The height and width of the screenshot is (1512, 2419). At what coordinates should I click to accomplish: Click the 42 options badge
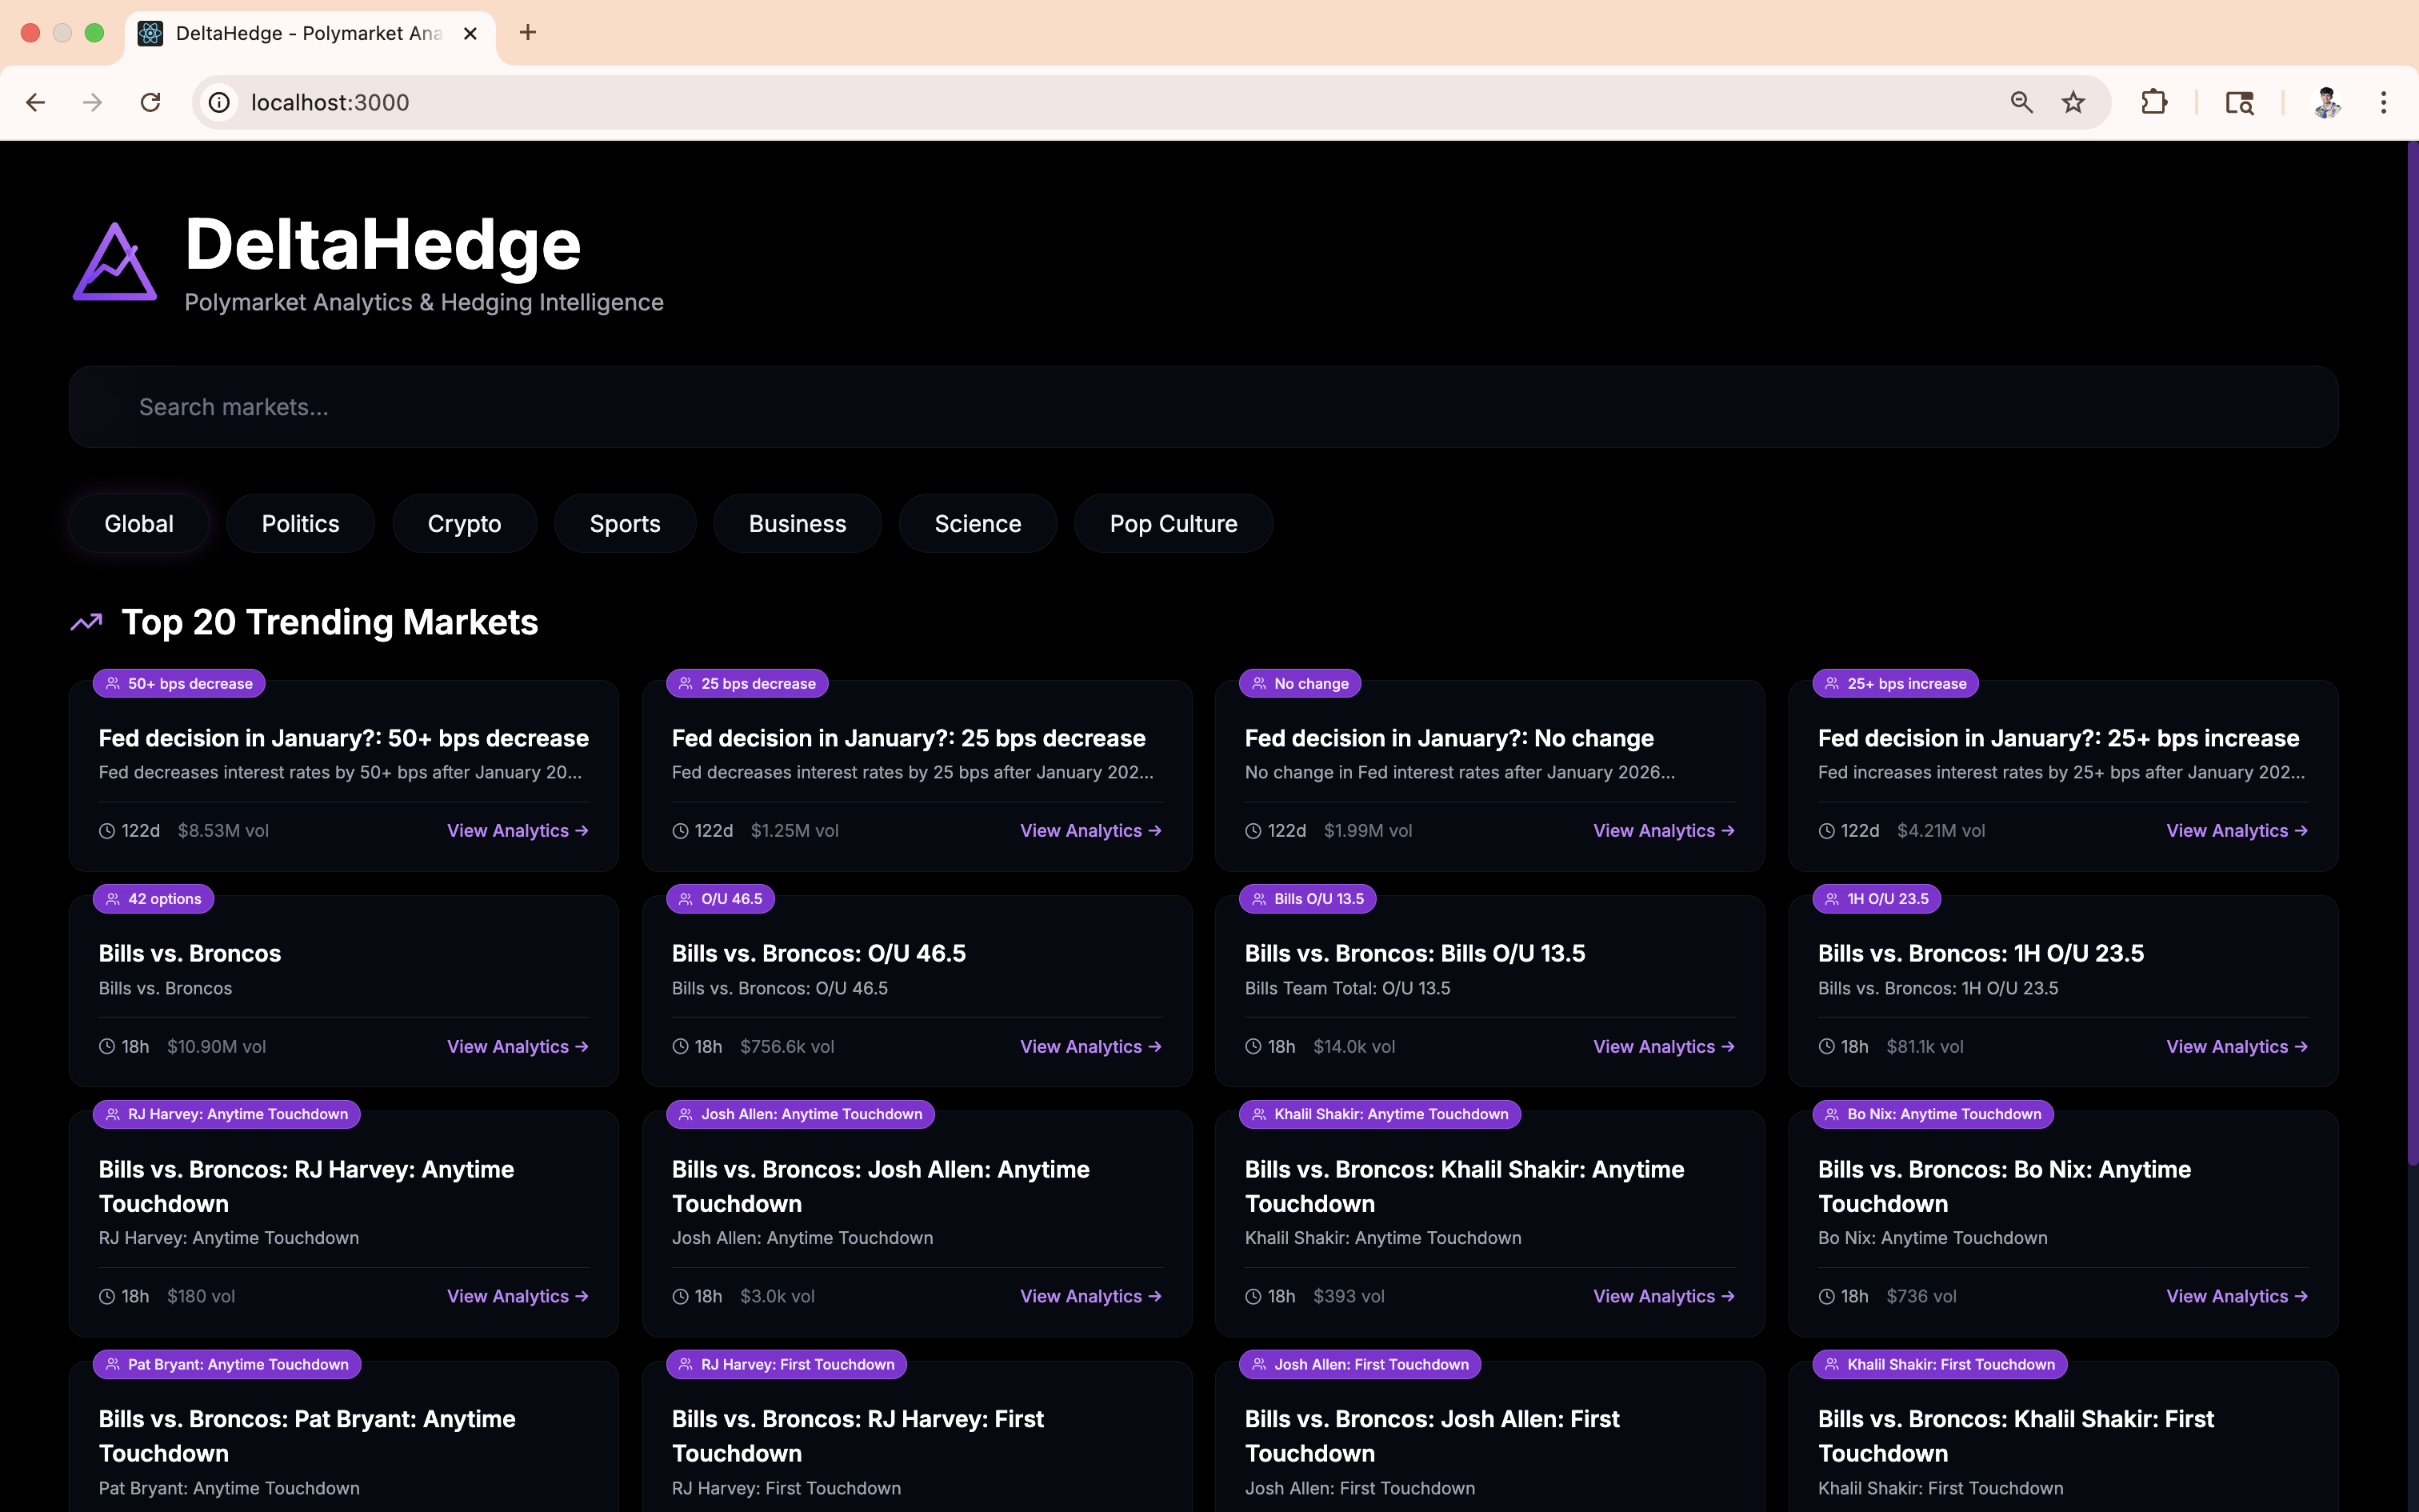(x=153, y=898)
